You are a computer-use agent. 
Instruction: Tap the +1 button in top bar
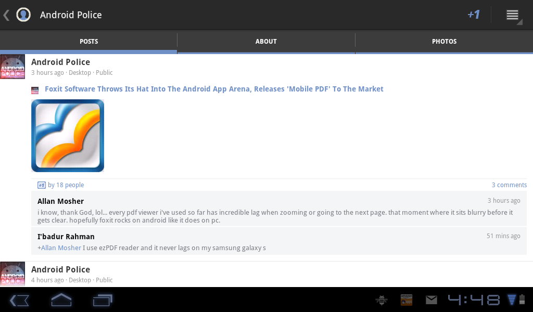[473, 15]
